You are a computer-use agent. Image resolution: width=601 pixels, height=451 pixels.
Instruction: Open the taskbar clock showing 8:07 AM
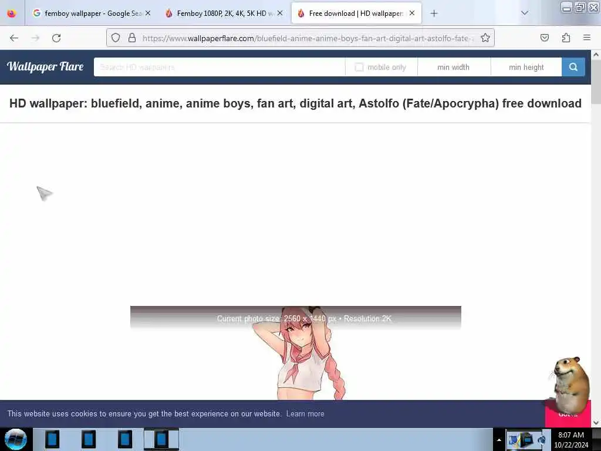571,440
